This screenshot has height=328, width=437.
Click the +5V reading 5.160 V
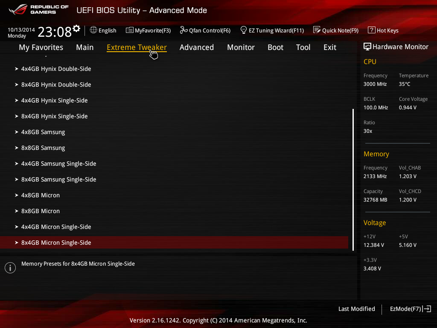408,245
